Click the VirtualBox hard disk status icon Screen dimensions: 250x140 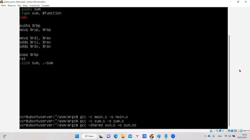(211, 131)
